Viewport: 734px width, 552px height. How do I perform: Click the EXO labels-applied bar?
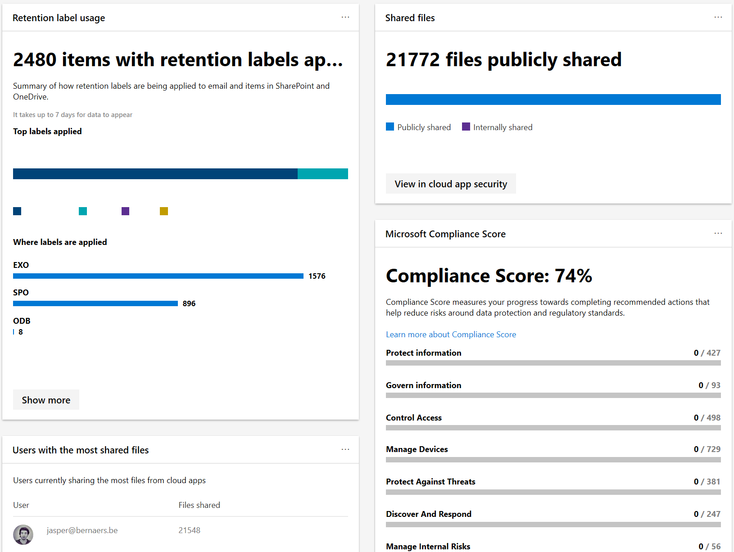click(x=158, y=276)
